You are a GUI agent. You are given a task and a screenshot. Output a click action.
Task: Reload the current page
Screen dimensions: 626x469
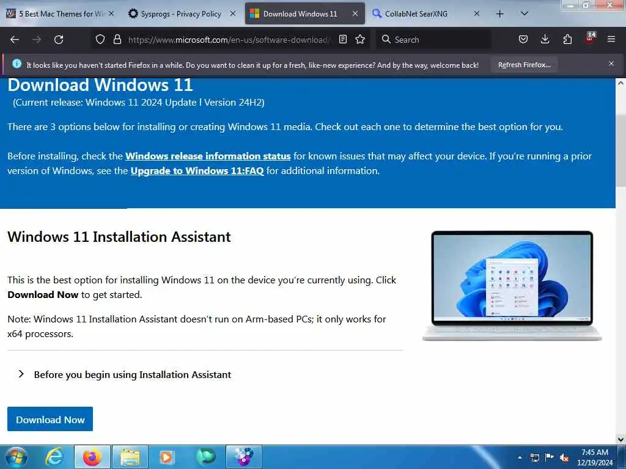59,40
